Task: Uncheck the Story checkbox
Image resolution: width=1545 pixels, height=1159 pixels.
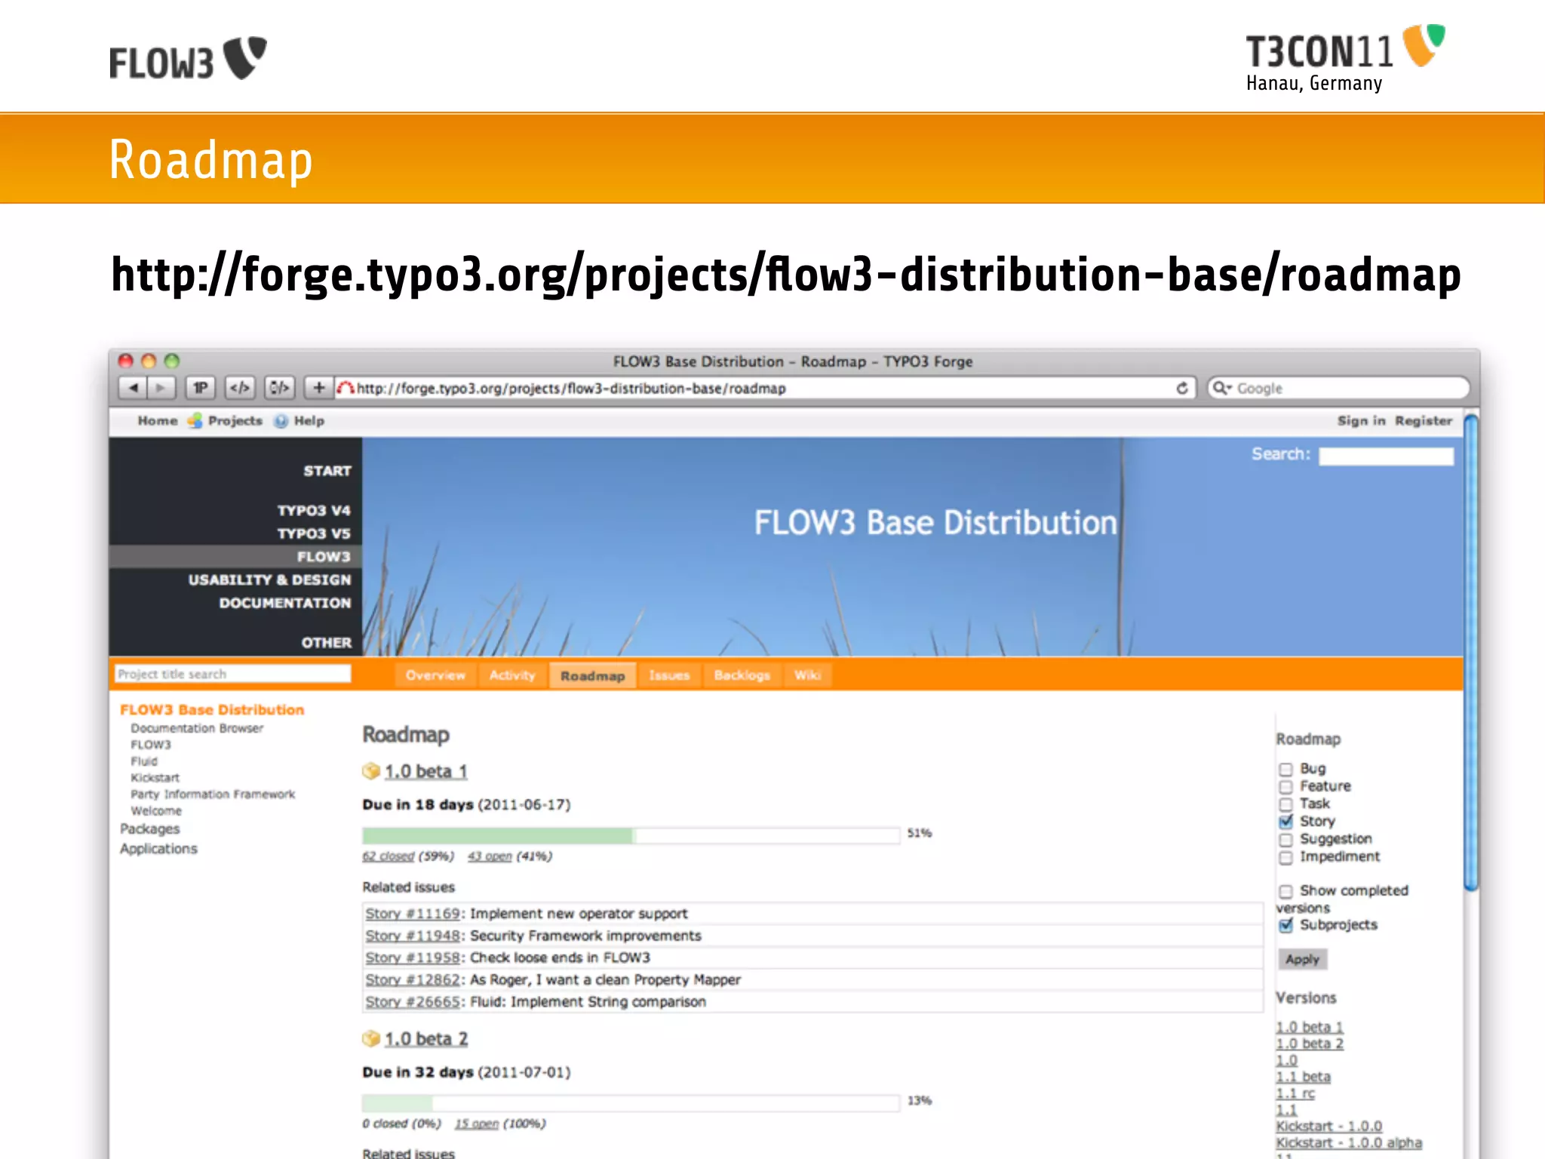Action: pos(1286,822)
